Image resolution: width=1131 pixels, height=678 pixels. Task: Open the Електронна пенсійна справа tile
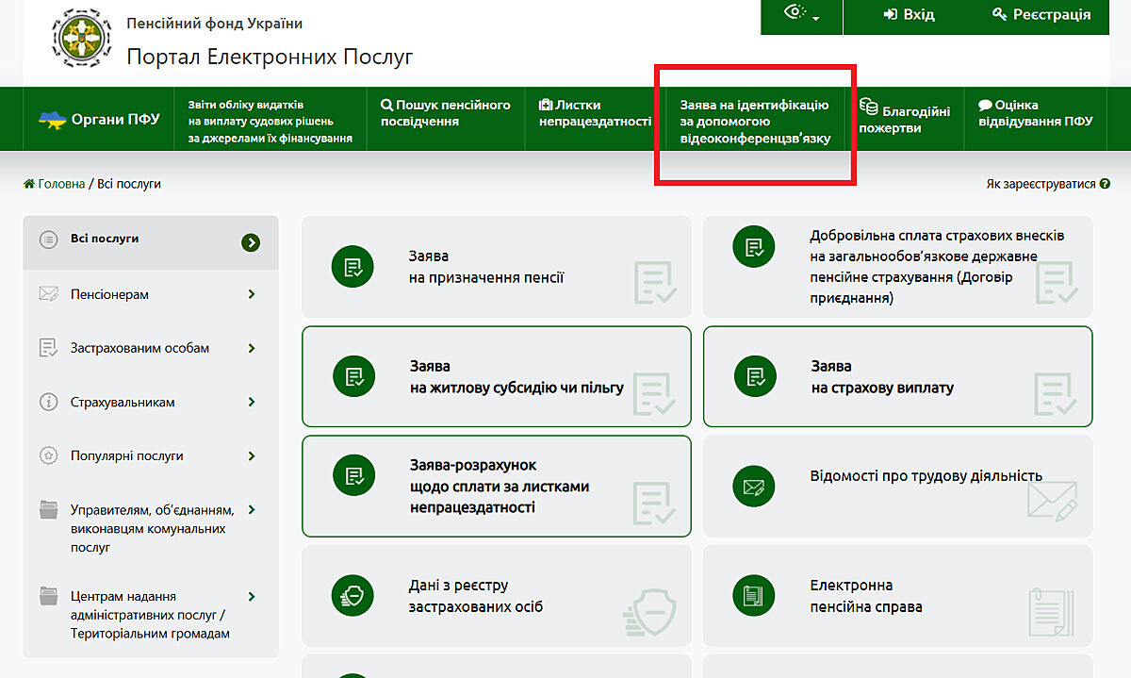pyautogui.click(x=897, y=596)
